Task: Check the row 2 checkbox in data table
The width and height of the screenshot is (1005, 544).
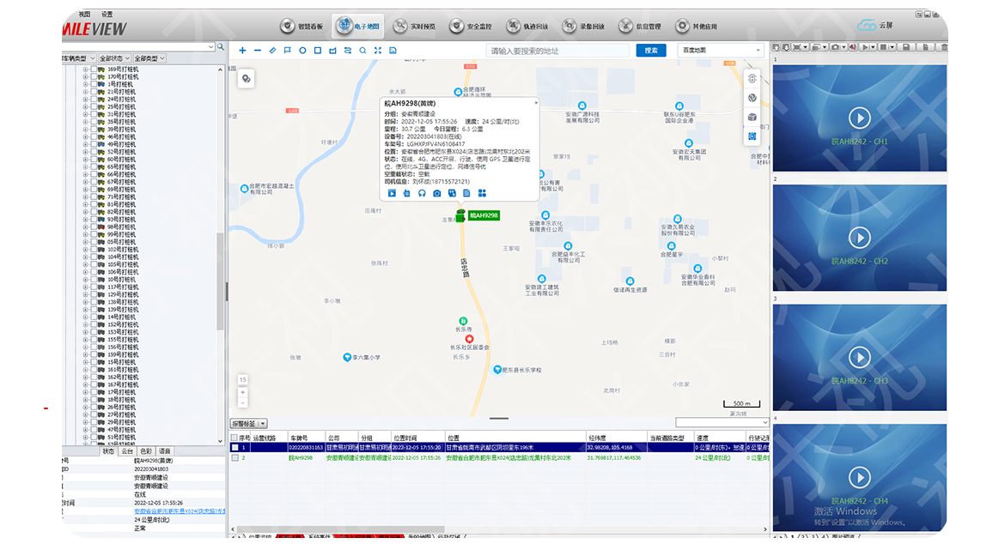Action: (x=234, y=458)
